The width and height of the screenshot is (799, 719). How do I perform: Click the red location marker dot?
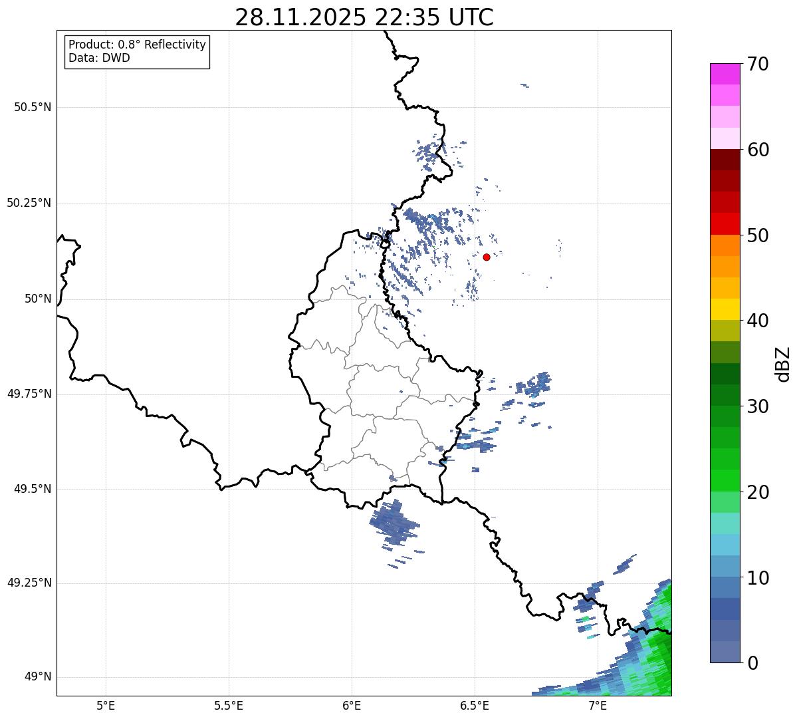click(487, 257)
